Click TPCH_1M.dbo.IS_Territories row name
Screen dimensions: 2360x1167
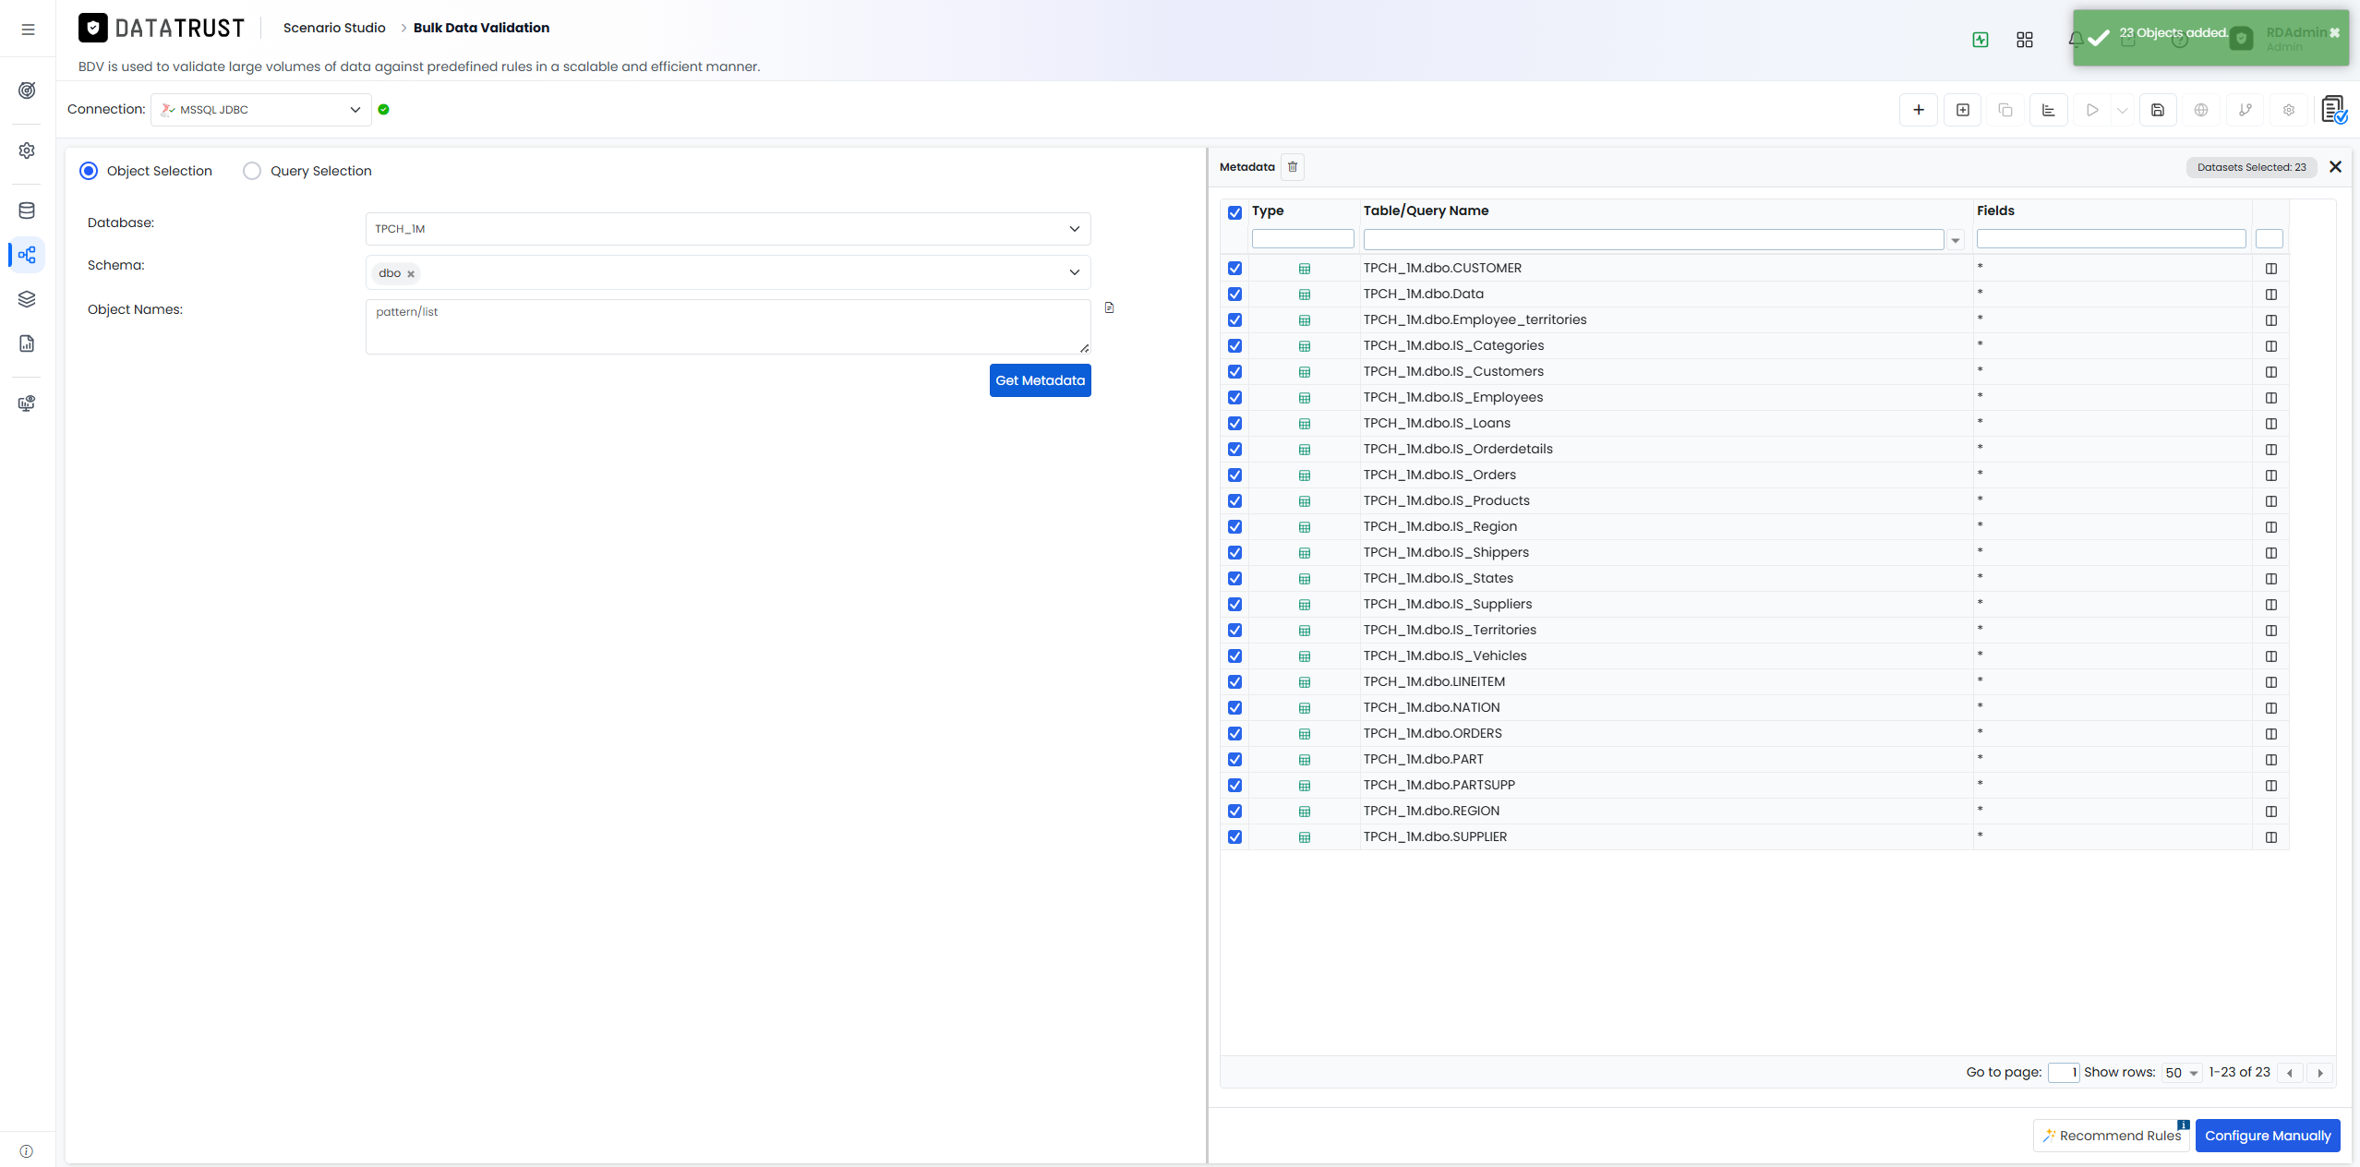point(1450,630)
